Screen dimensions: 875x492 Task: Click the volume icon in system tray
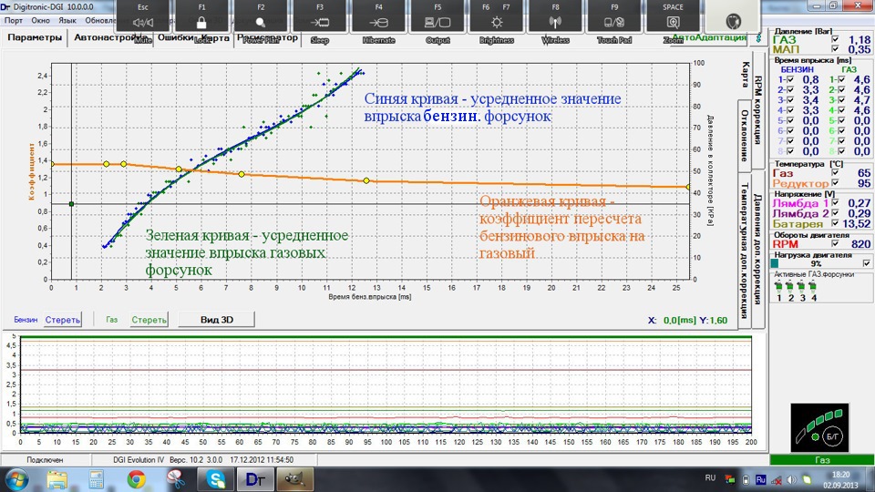click(x=791, y=480)
